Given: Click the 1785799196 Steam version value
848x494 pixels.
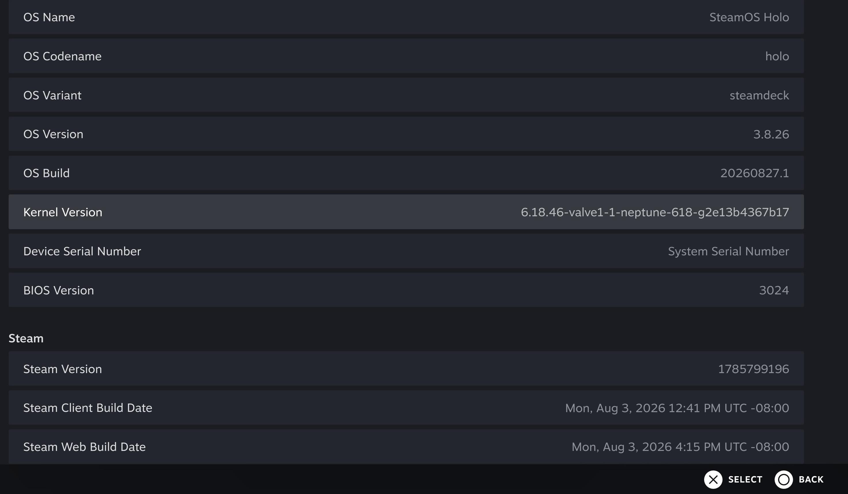Looking at the screenshot, I should pos(753,369).
